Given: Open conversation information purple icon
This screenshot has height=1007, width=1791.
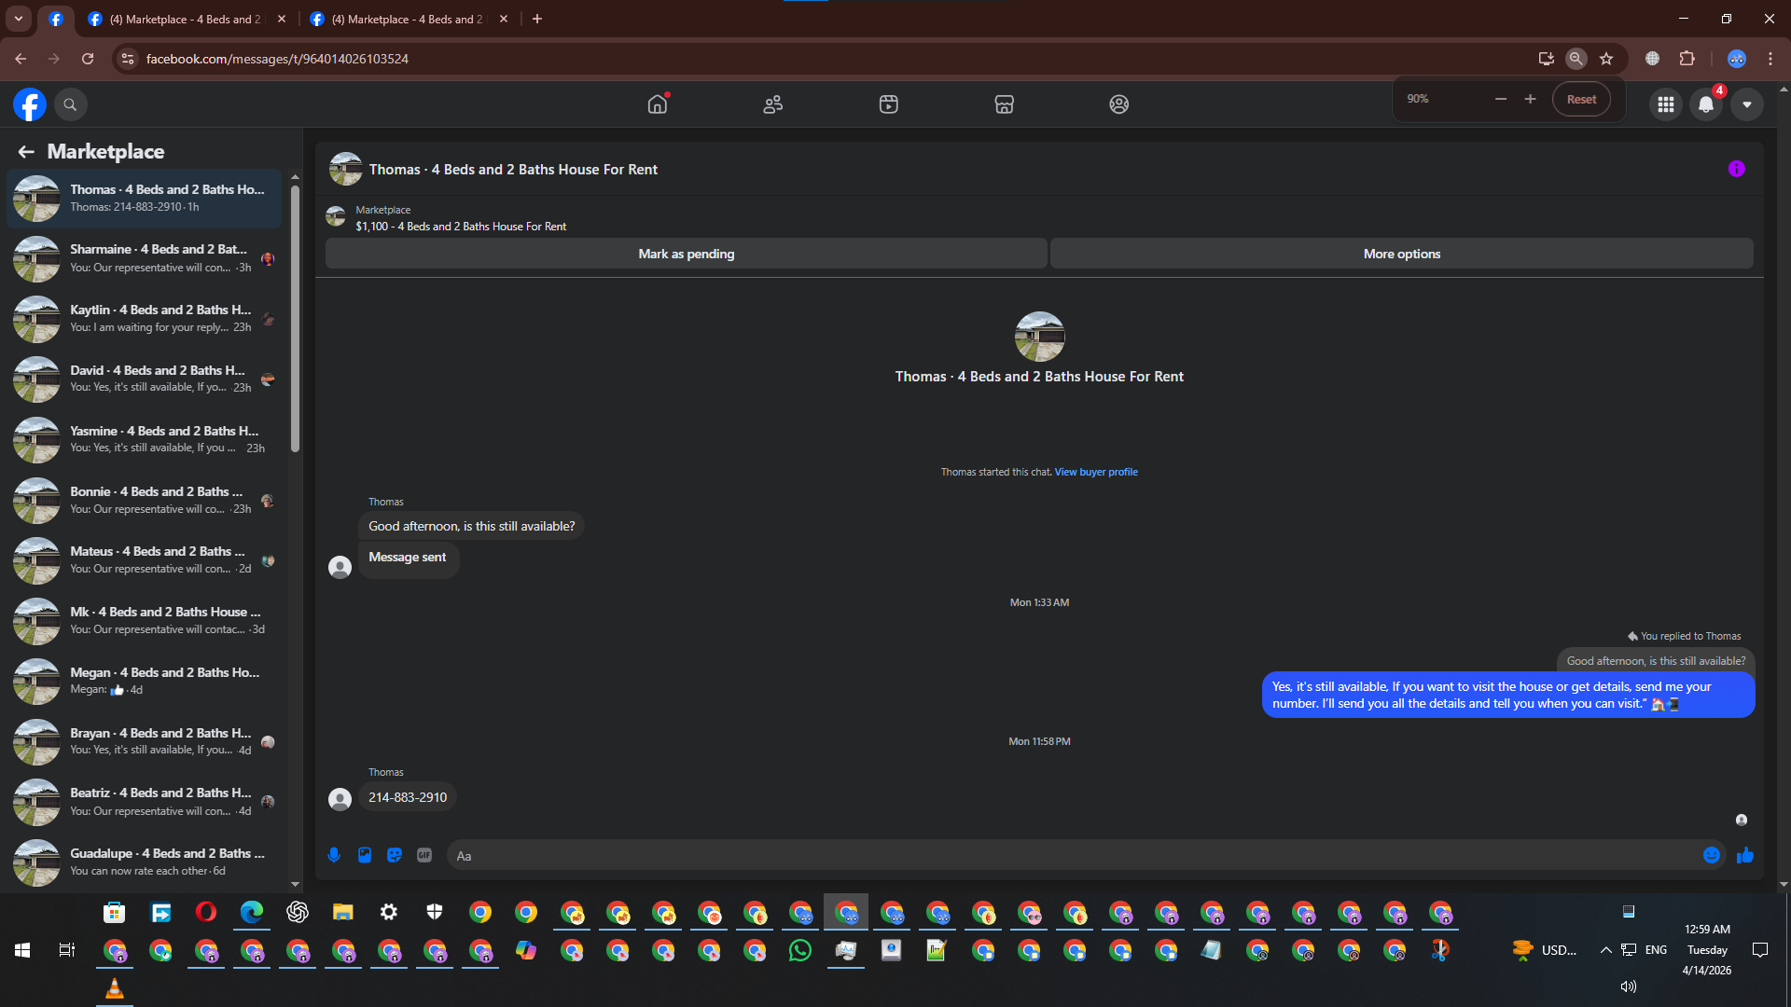Looking at the screenshot, I should [x=1736, y=169].
